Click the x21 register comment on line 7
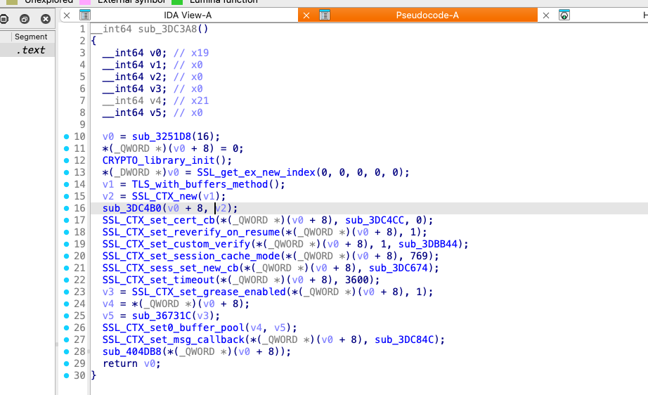648x395 pixels. [200, 101]
